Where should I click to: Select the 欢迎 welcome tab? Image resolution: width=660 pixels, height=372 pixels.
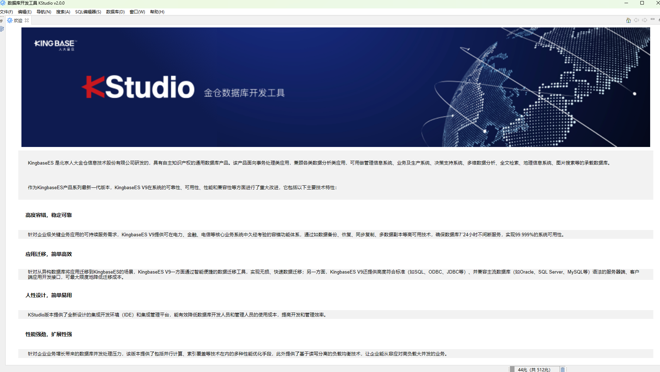pos(18,21)
